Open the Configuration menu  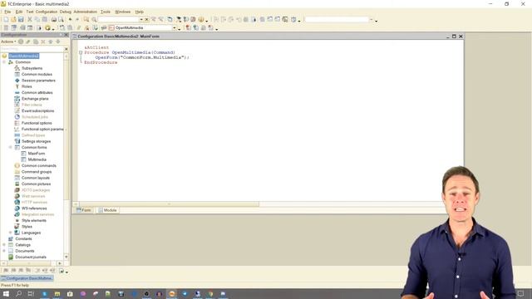click(x=47, y=12)
